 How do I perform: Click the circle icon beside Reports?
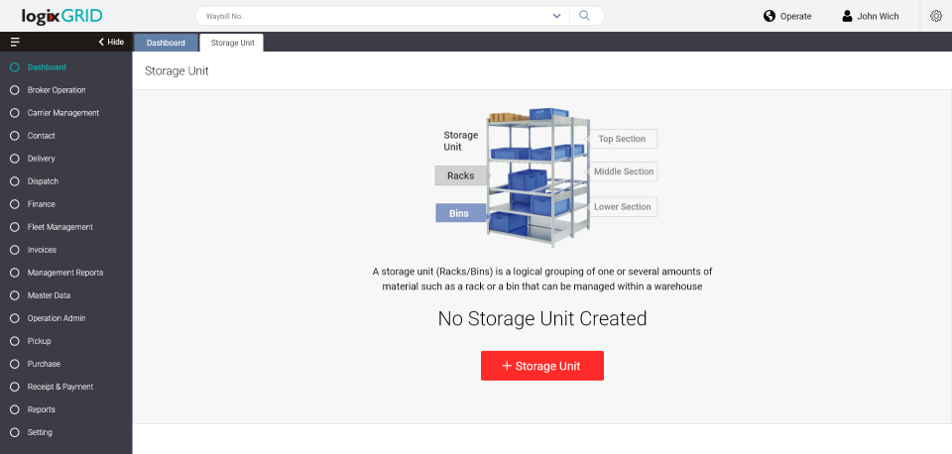click(x=15, y=409)
